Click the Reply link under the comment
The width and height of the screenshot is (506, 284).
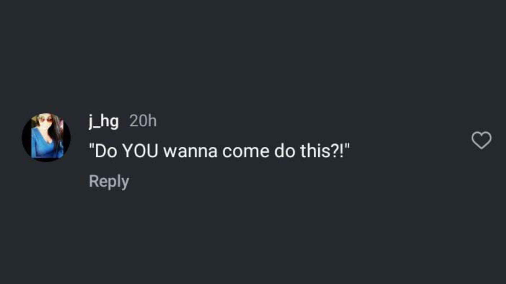109,181
